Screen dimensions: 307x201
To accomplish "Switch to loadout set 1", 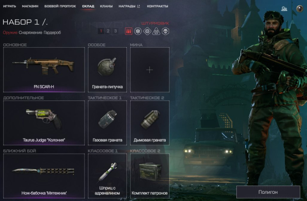I will [101, 31].
